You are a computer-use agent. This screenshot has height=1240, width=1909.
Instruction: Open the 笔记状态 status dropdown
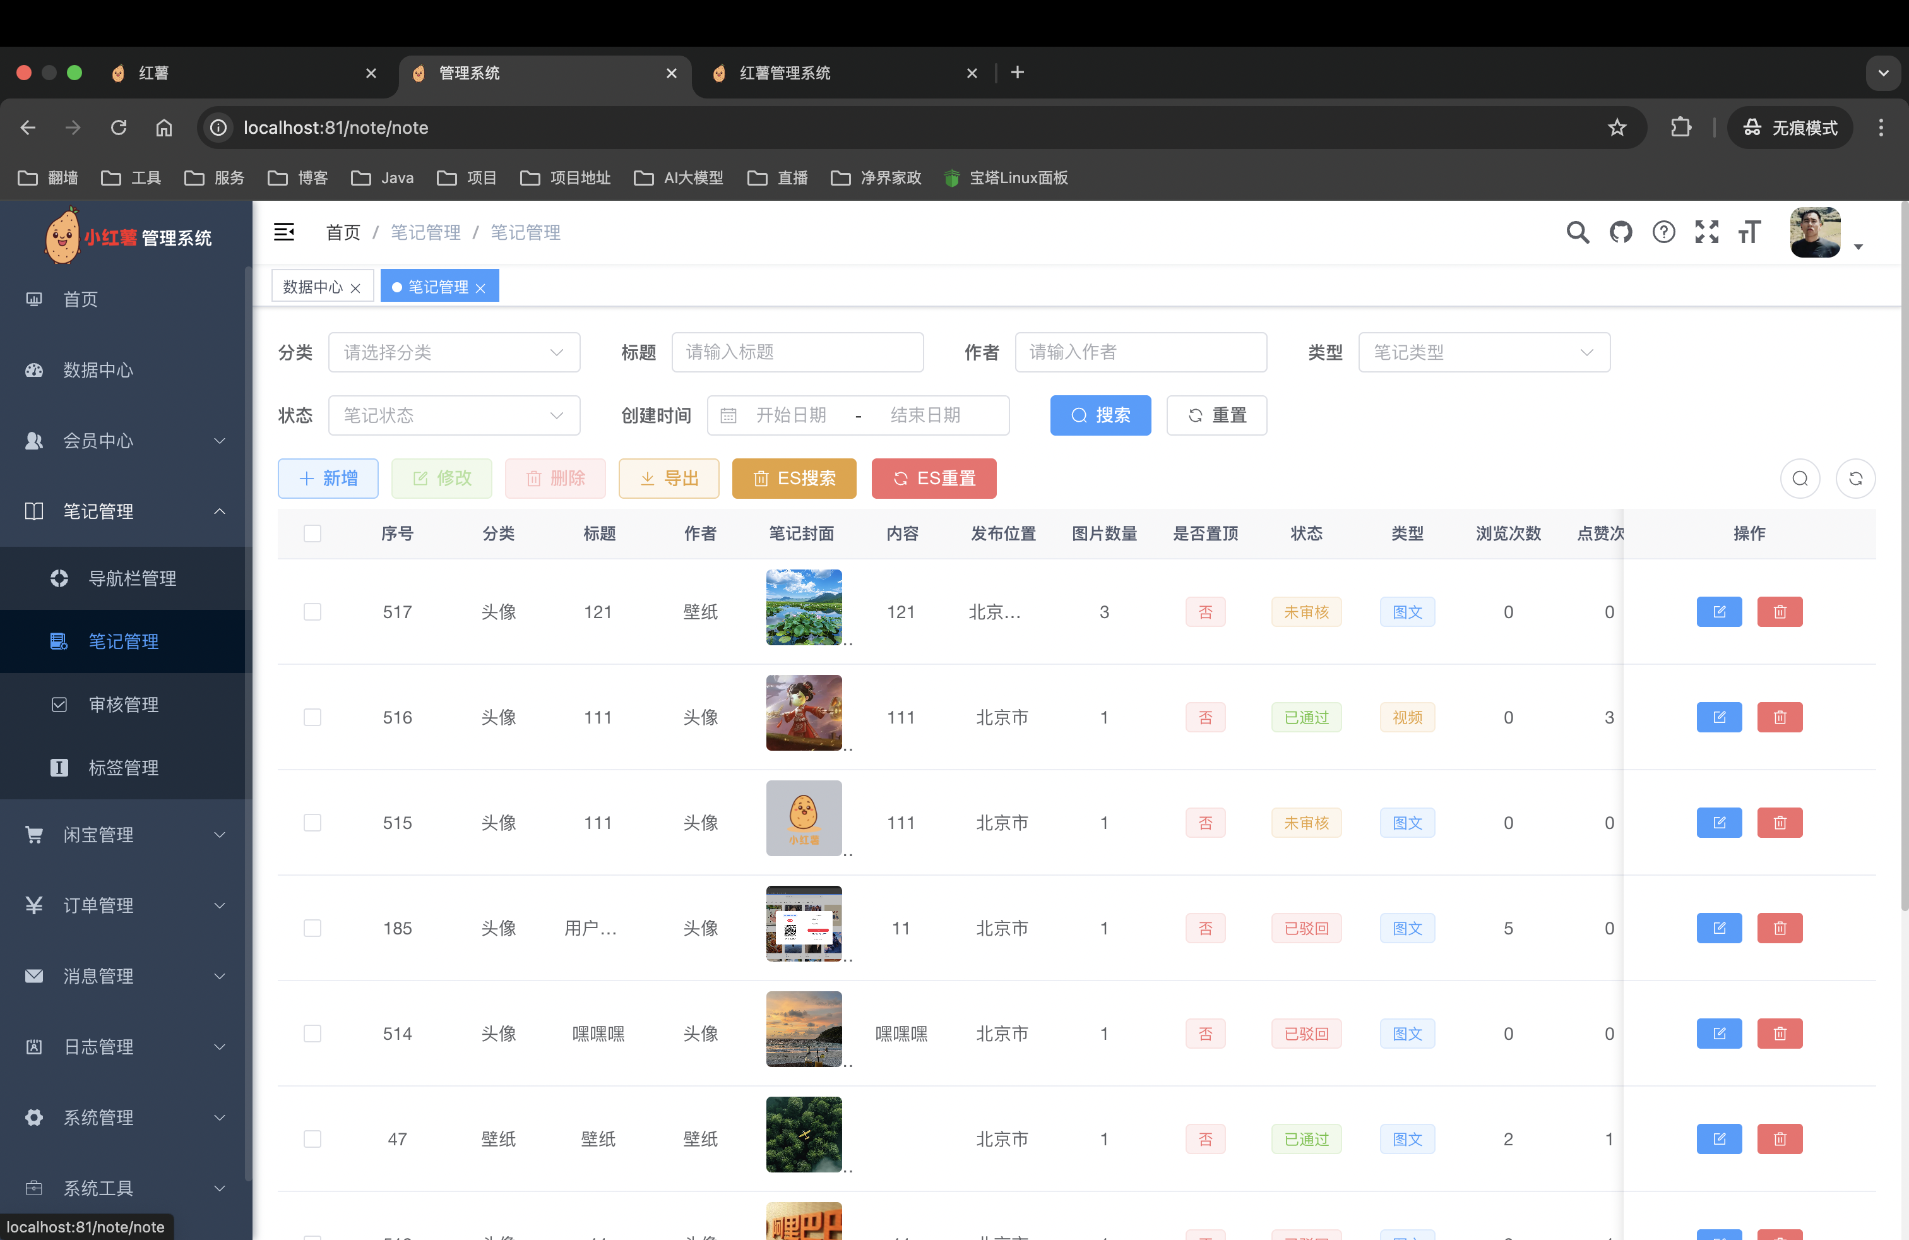point(453,415)
